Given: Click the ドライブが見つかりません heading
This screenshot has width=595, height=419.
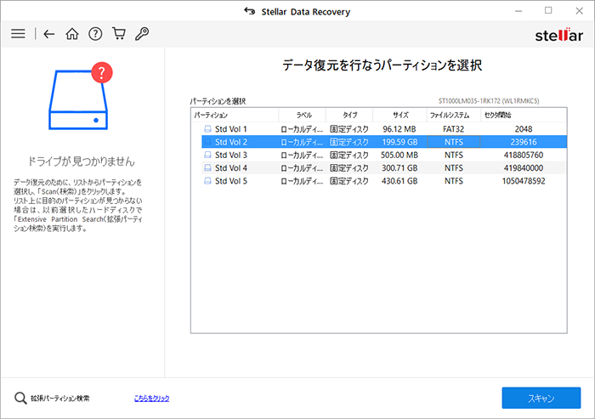Looking at the screenshot, I should (x=82, y=161).
